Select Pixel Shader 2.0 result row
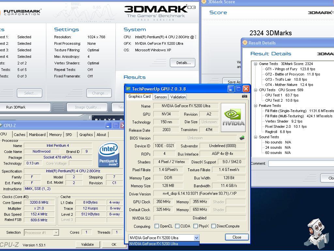 (286, 126)
